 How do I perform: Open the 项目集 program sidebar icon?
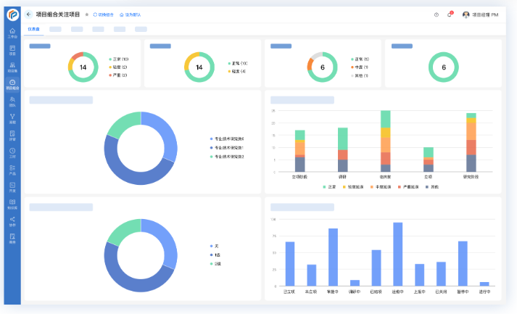click(12, 67)
